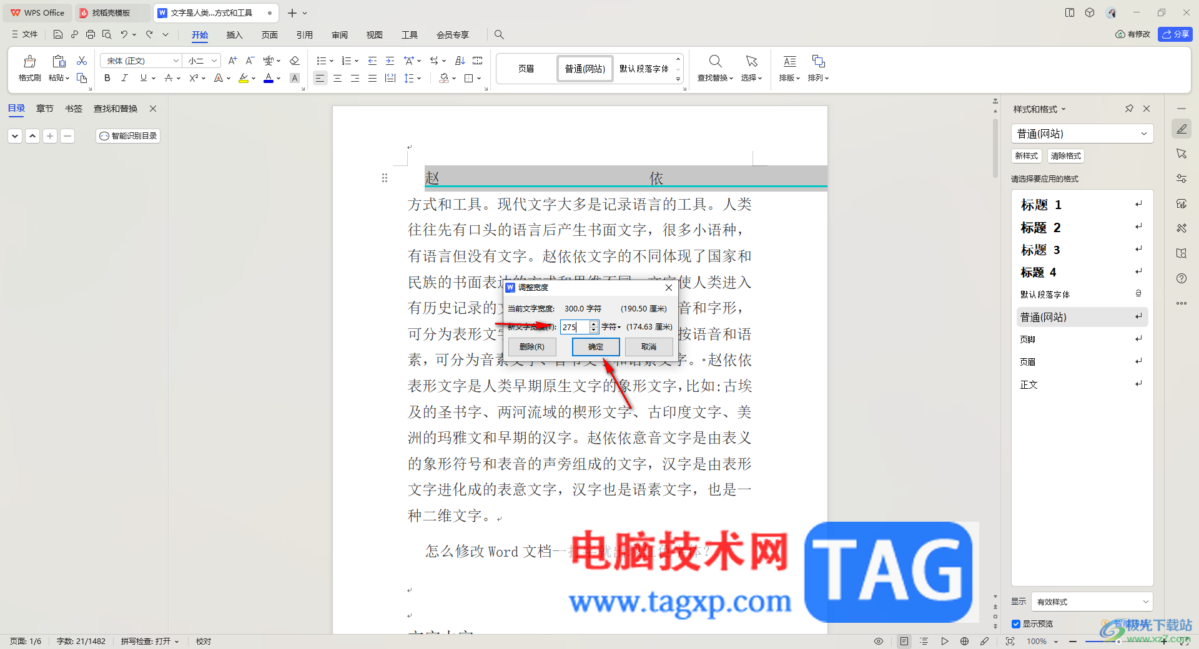This screenshot has height=649, width=1199.
Task: Click the Save icon in the quick access bar
Action: point(58,34)
